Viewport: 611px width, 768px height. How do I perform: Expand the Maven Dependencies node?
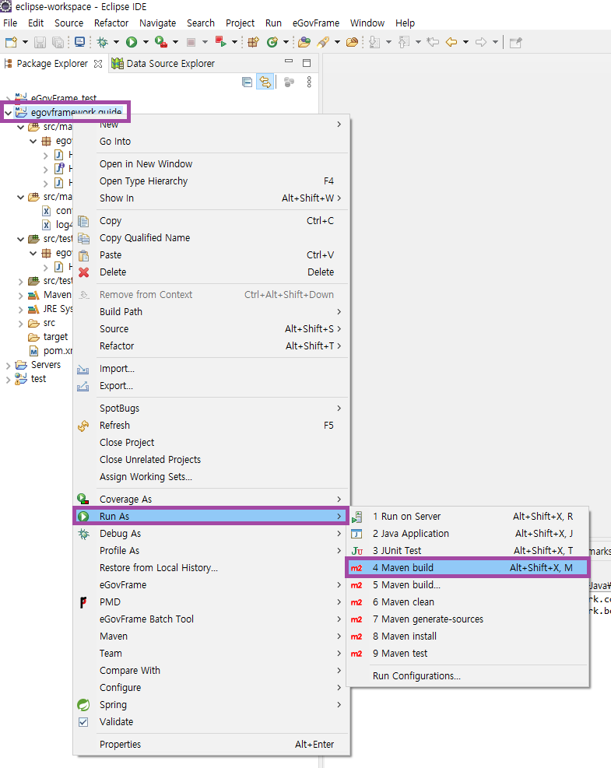20,296
